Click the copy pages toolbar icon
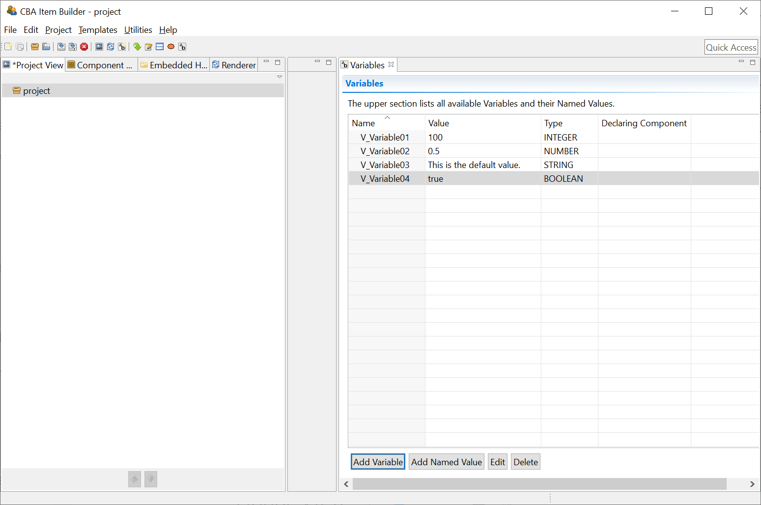761x505 pixels. pos(20,47)
